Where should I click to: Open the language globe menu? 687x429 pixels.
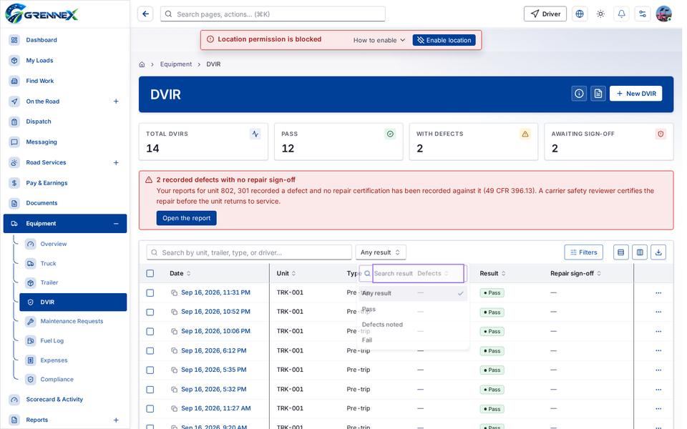(579, 14)
